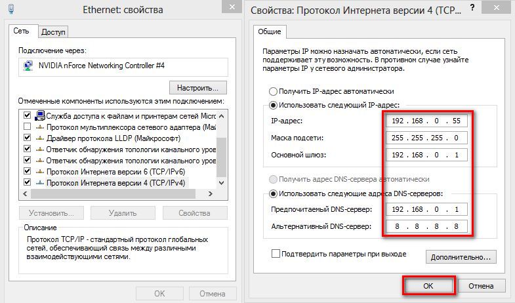Image resolution: width=515 pixels, height=303 pixels.
Task: Select 'Использовать следующие адреса DNS-серверов' option
Action: point(273,193)
